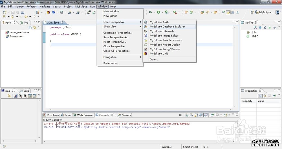Choose Preferences from Window menu
The width and height of the screenshot is (282, 149).
click(110, 63)
